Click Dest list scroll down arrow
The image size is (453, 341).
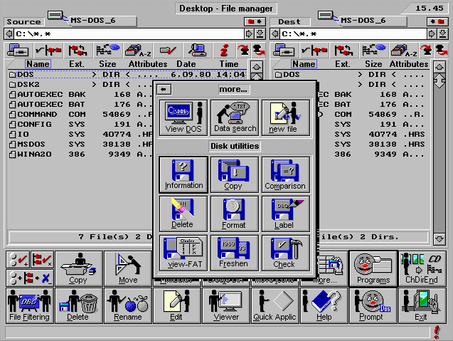click(439, 239)
